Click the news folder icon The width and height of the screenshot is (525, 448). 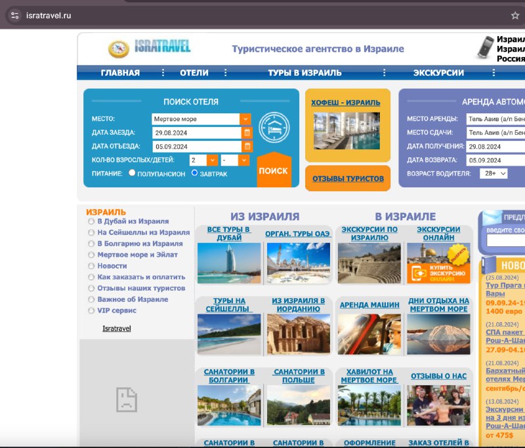(488, 265)
